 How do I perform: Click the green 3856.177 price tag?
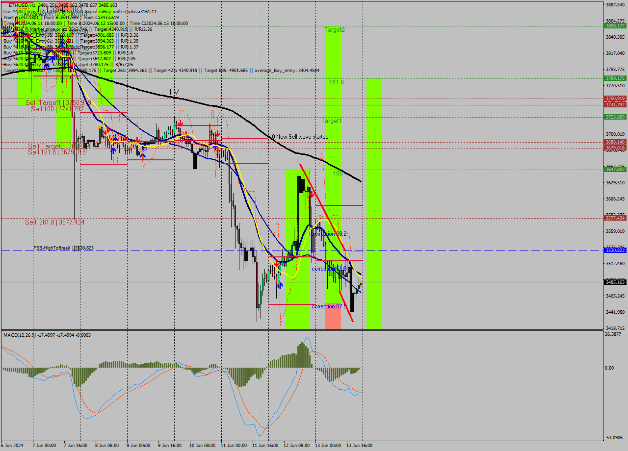point(615,25)
